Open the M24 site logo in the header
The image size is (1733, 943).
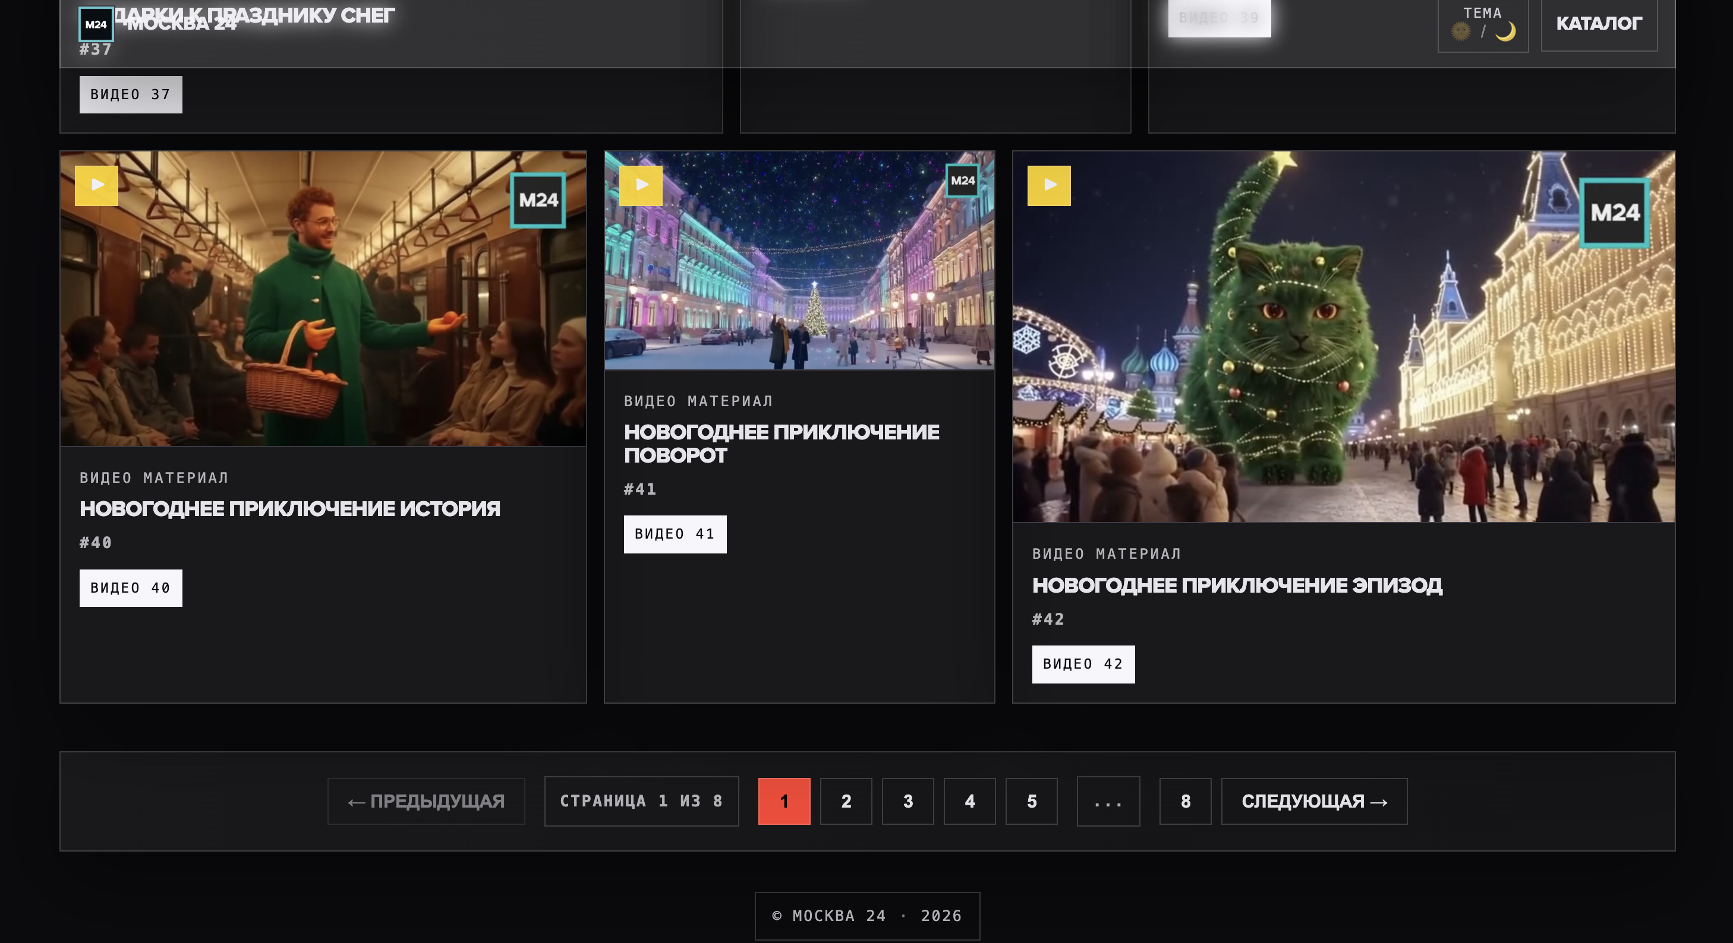click(96, 25)
